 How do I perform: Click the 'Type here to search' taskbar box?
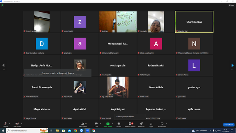(27, 130)
